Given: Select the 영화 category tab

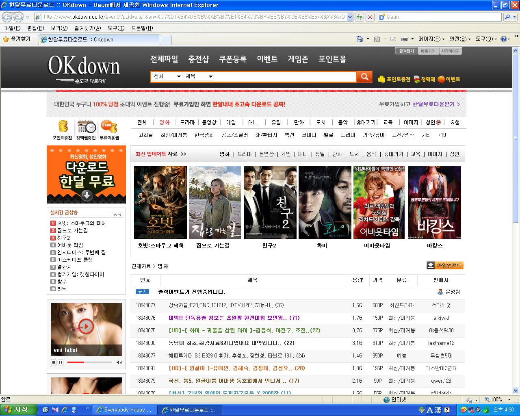Looking at the screenshot, I should pos(165,122).
